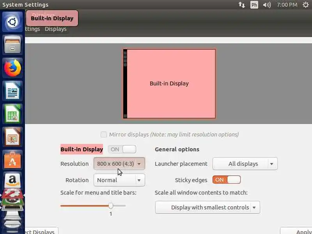This screenshot has width=312, height=234.
Task: Open the Ubuntu Dash home icon
Action: pyautogui.click(x=12, y=22)
